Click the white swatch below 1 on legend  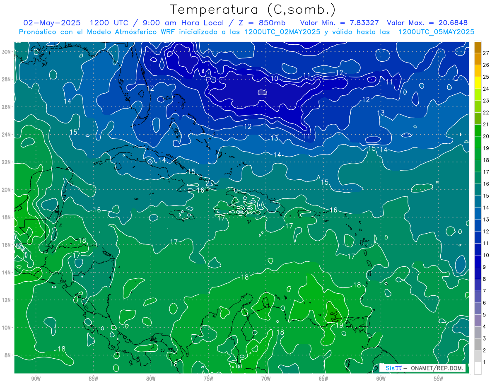478,368
